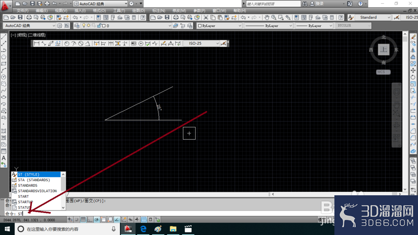This screenshot has width=418, height=235.
Task: Select the Move tool in modify toolbar
Action: [413, 70]
